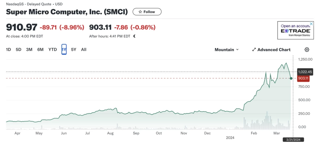Follow Super Micro Computer stock
This screenshot has height=145, width=316.
(x=147, y=12)
